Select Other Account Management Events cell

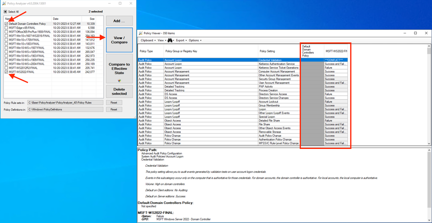click(x=279, y=75)
